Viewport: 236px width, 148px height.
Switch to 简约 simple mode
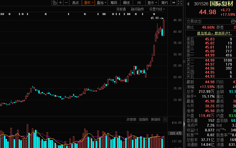[164, 3]
